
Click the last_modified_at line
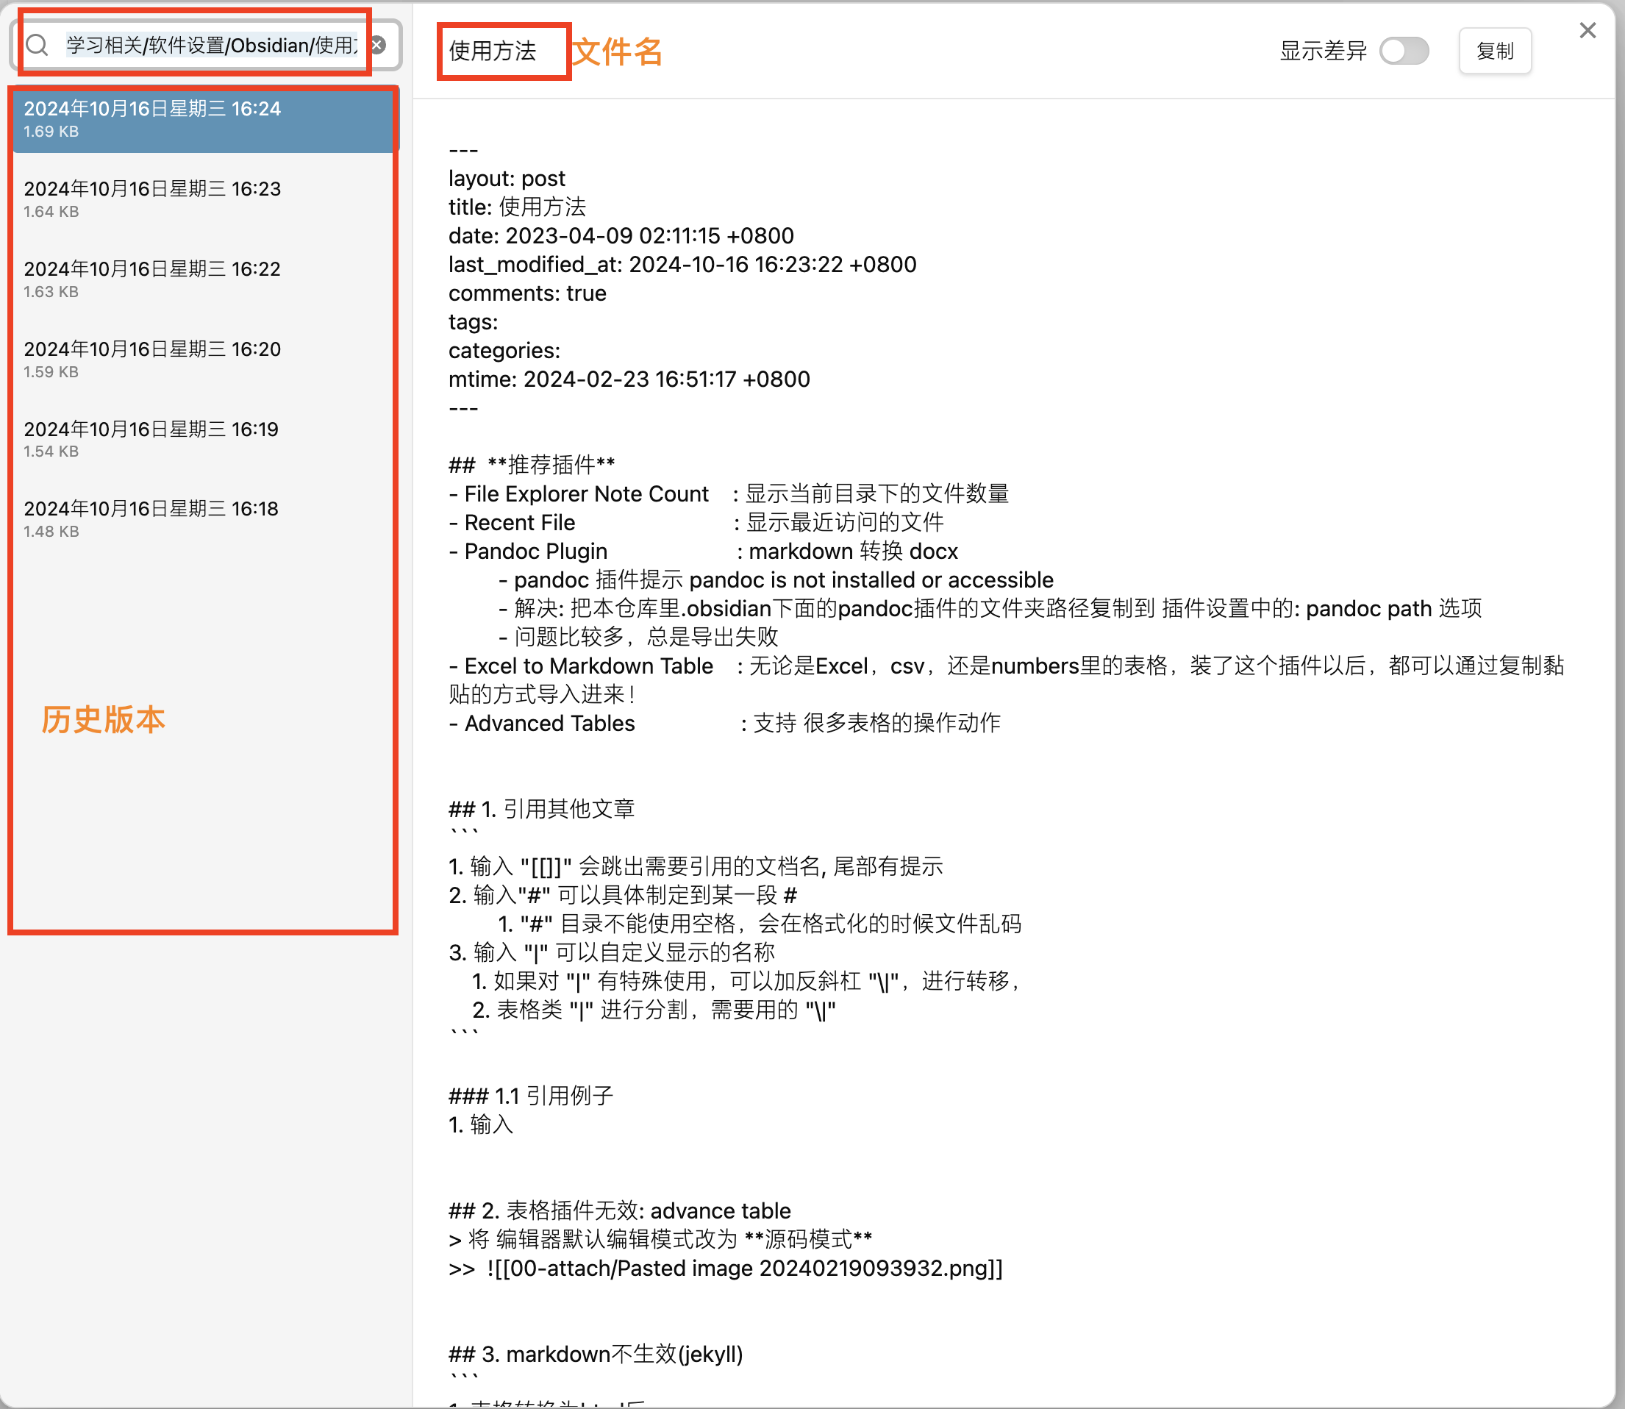point(682,264)
